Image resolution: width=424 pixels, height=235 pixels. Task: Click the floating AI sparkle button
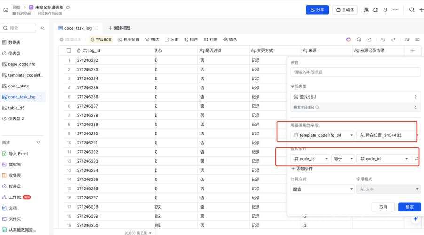click(416, 219)
